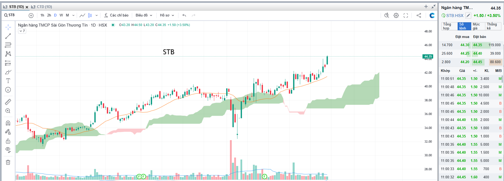Switch to the CTD (1D) tab
504x181 pixels.
[42, 7]
